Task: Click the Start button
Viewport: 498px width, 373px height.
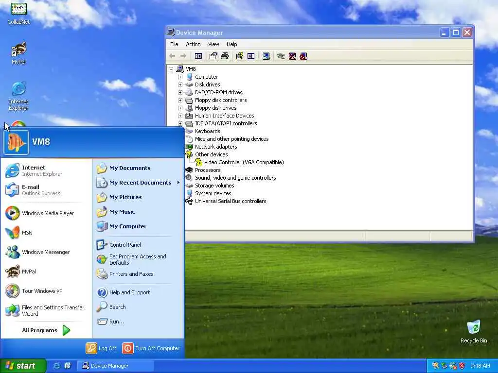Action: tap(23, 366)
